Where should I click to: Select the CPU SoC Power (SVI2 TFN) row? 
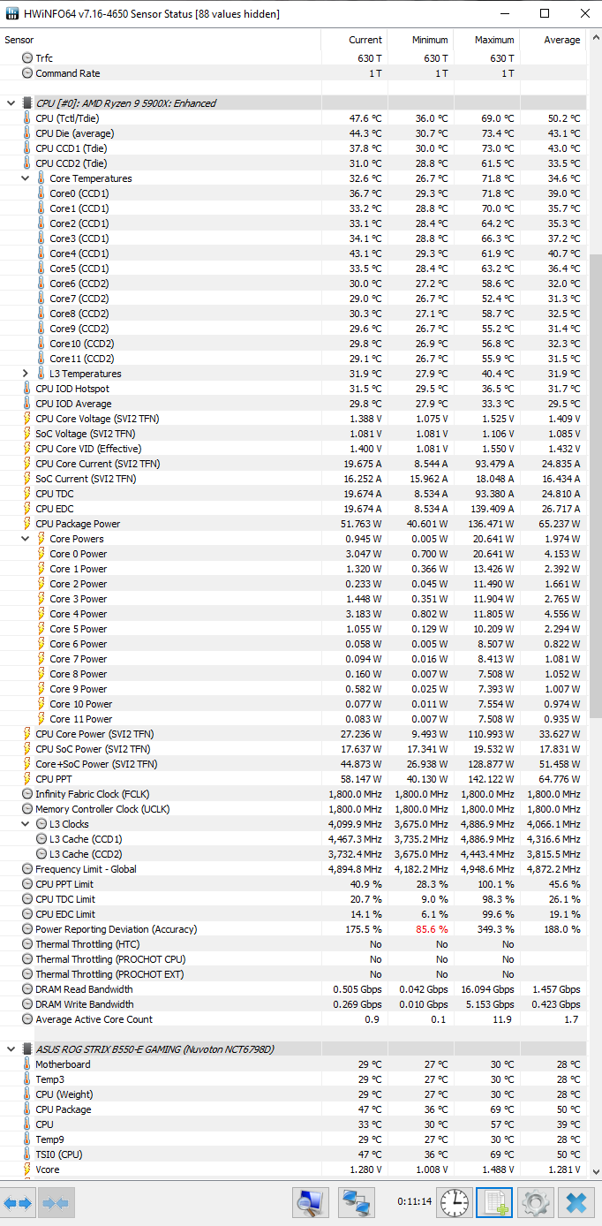coord(293,749)
